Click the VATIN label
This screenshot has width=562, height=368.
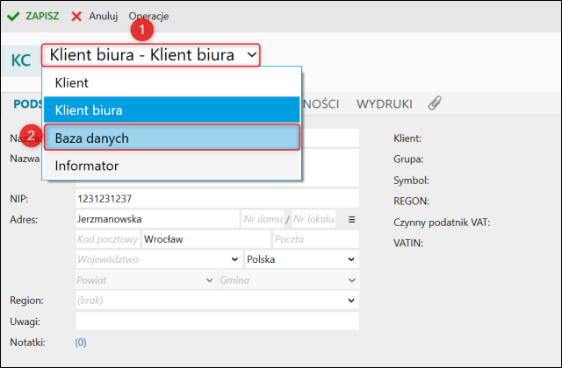point(408,244)
